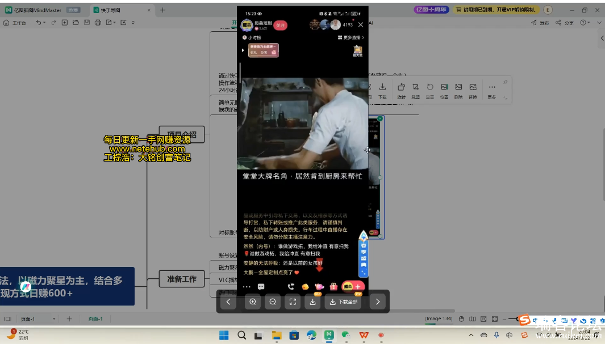This screenshot has width=605, height=344.
Task: Download the current preview image
Action: tap(313, 302)
